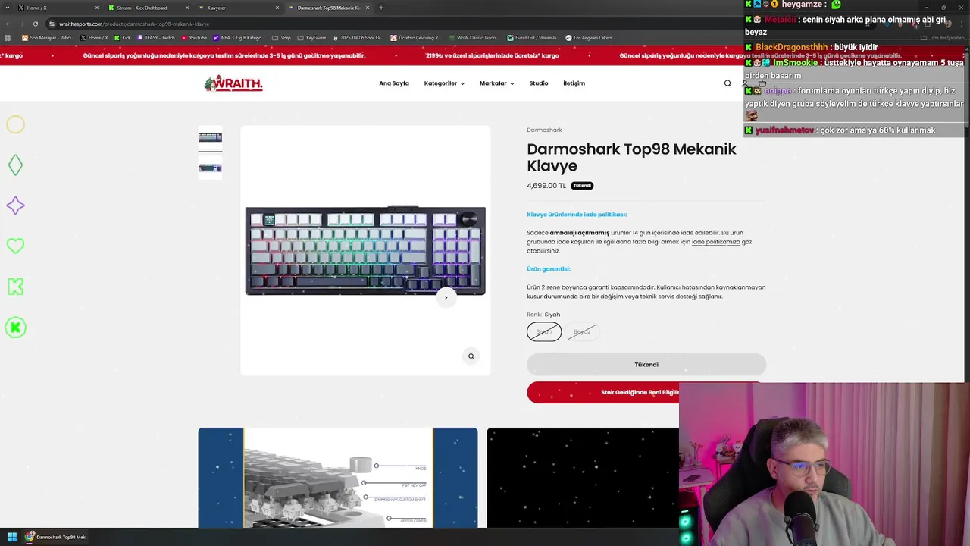Open Windows Start menu
Image resolution: width=970 pixels, height=546 pixels.
[12, 537]
